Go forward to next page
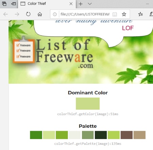This screenshot has height=150, width=153. (17, 14)
